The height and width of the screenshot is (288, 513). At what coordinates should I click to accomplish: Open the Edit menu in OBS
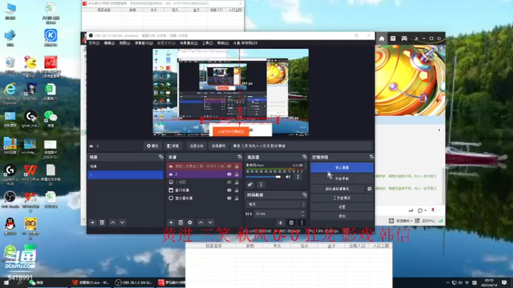pyautogui.click(x=109, y=43)
